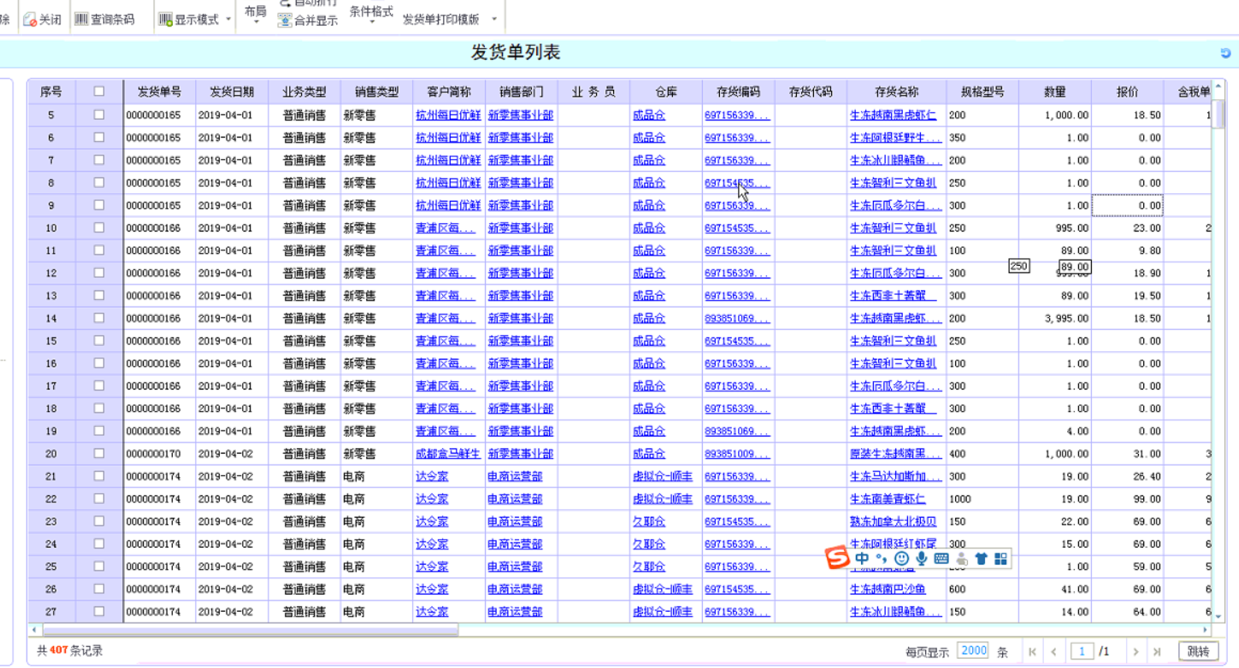Click vertical scrollbar up arrow
This screenshot has width=1239, height=668.
tap(1219, 87)
